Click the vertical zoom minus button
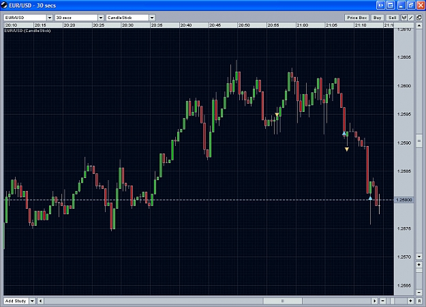Screen dimensions: 426x307 (419, 292)
